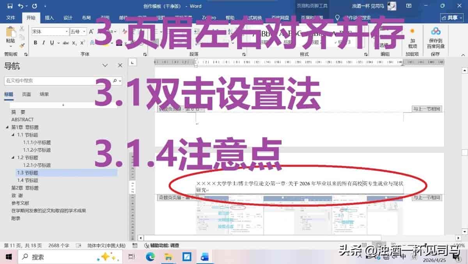Jump to the 参考文献 heading
This screenshot has width=468, height=264.
[20, 203]
